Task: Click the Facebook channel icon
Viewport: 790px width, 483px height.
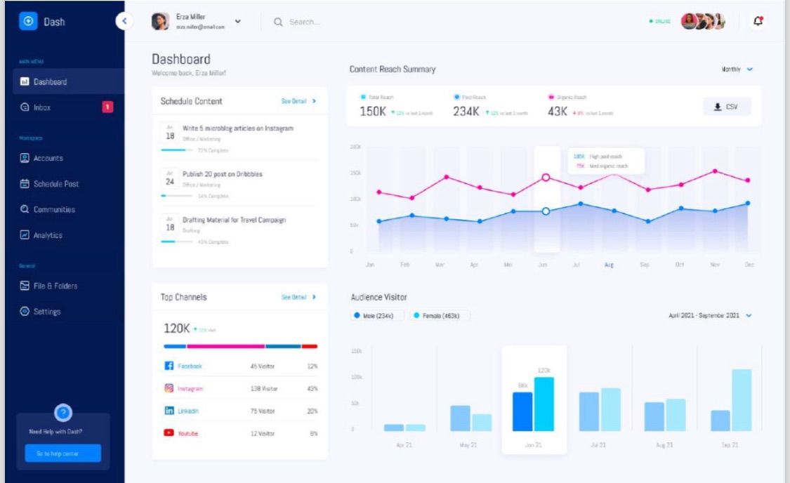Action: (x=169, y=366)
